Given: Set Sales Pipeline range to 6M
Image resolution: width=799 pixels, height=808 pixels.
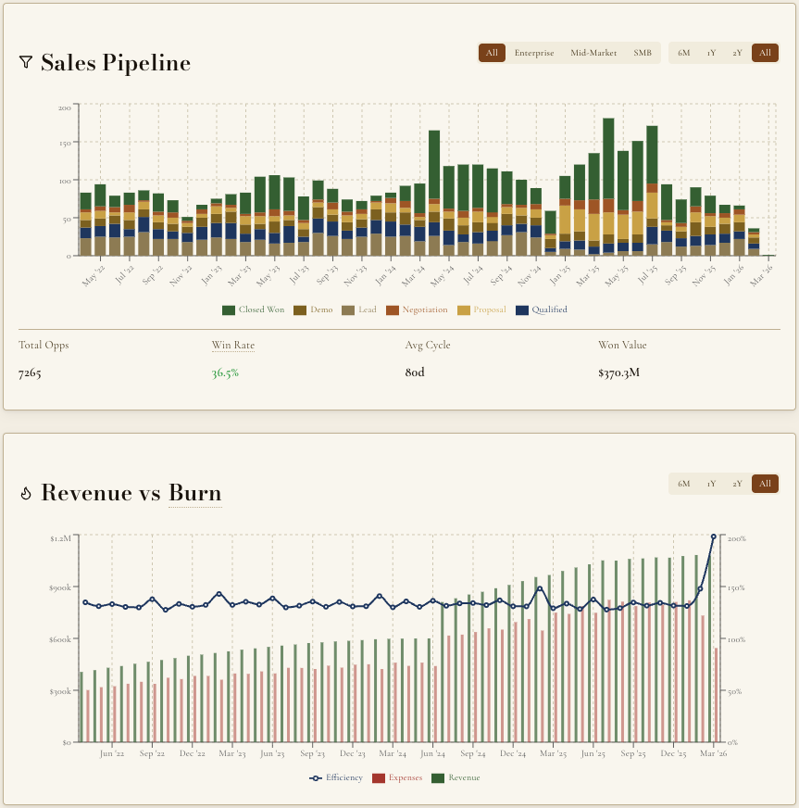Looking at the screenshot, I should tap(684, 53).
